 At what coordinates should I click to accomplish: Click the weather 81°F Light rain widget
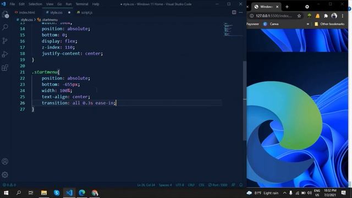(x=262, y=193)
